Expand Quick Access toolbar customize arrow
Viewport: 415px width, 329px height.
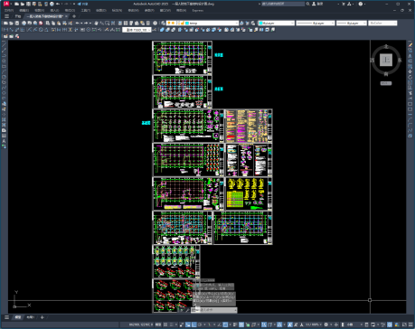pos(74,4)
